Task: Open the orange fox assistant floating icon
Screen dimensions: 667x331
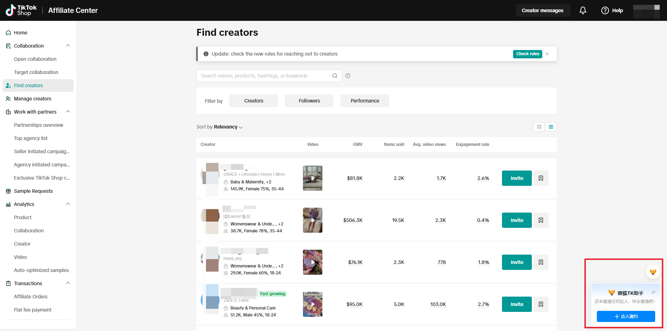Action: tap(653, 272)
